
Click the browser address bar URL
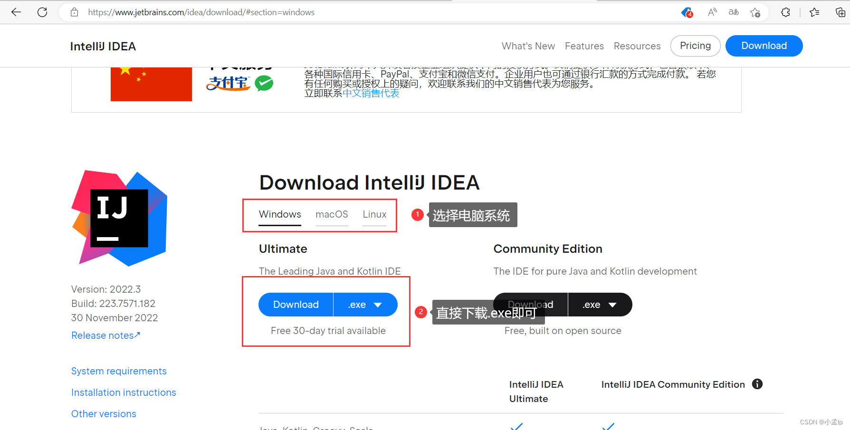pos(201,12)
